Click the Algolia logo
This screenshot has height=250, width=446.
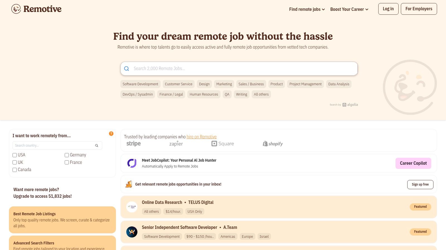pyautogui.click(x=350, y=105)
